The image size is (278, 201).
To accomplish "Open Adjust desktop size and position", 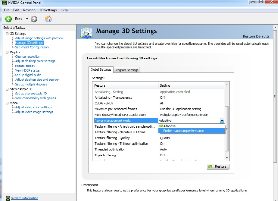I will (x=37, y=80).
